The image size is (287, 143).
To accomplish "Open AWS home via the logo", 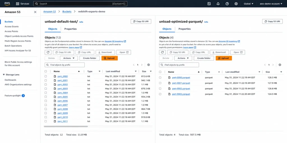I will point(7,3).
